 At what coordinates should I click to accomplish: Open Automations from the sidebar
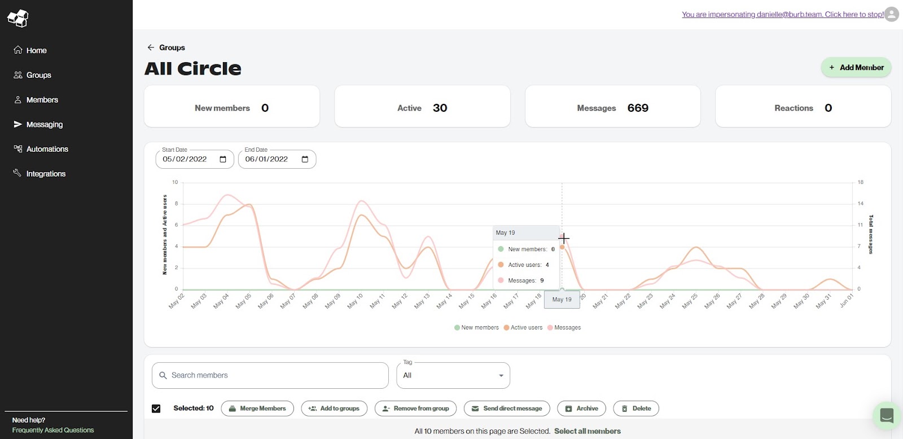coord(47,149)
